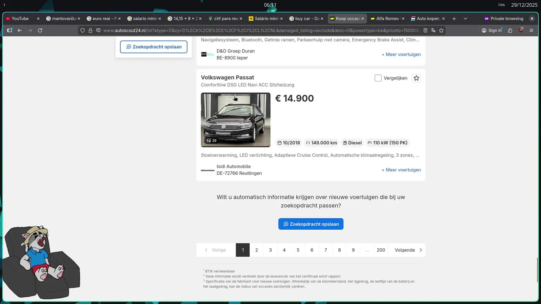The image size is (541, 304).
Task: Close the 'euro real' tab
Action: pyautogui.click(x=119, y=19)
